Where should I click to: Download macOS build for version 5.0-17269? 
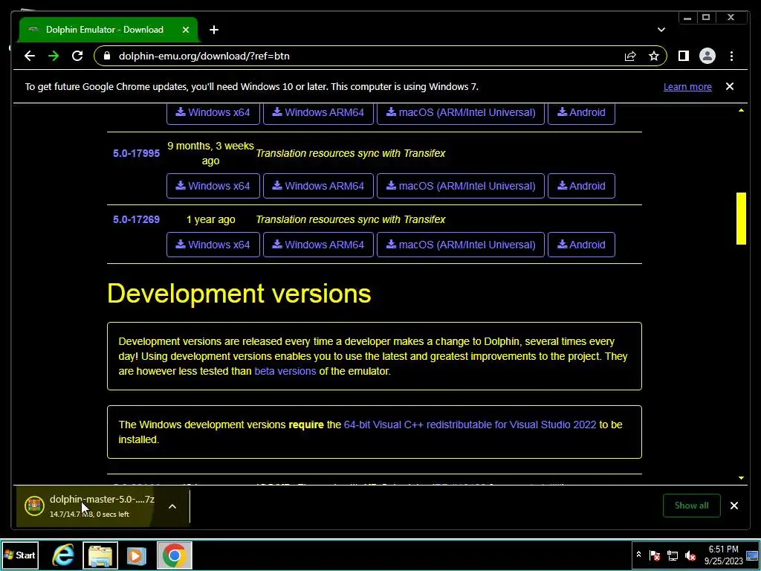(x=461, y=245)
